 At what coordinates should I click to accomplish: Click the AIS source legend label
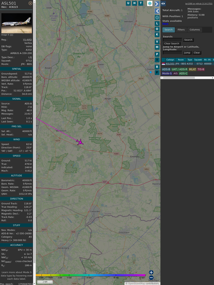point(175,74)
